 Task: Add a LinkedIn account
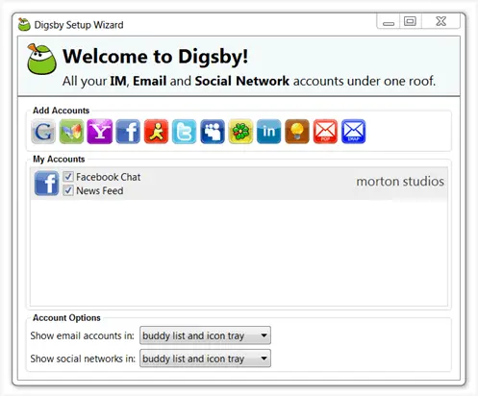pos(269,132)
